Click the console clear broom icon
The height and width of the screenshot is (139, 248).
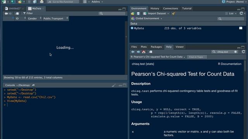[114, 85]
